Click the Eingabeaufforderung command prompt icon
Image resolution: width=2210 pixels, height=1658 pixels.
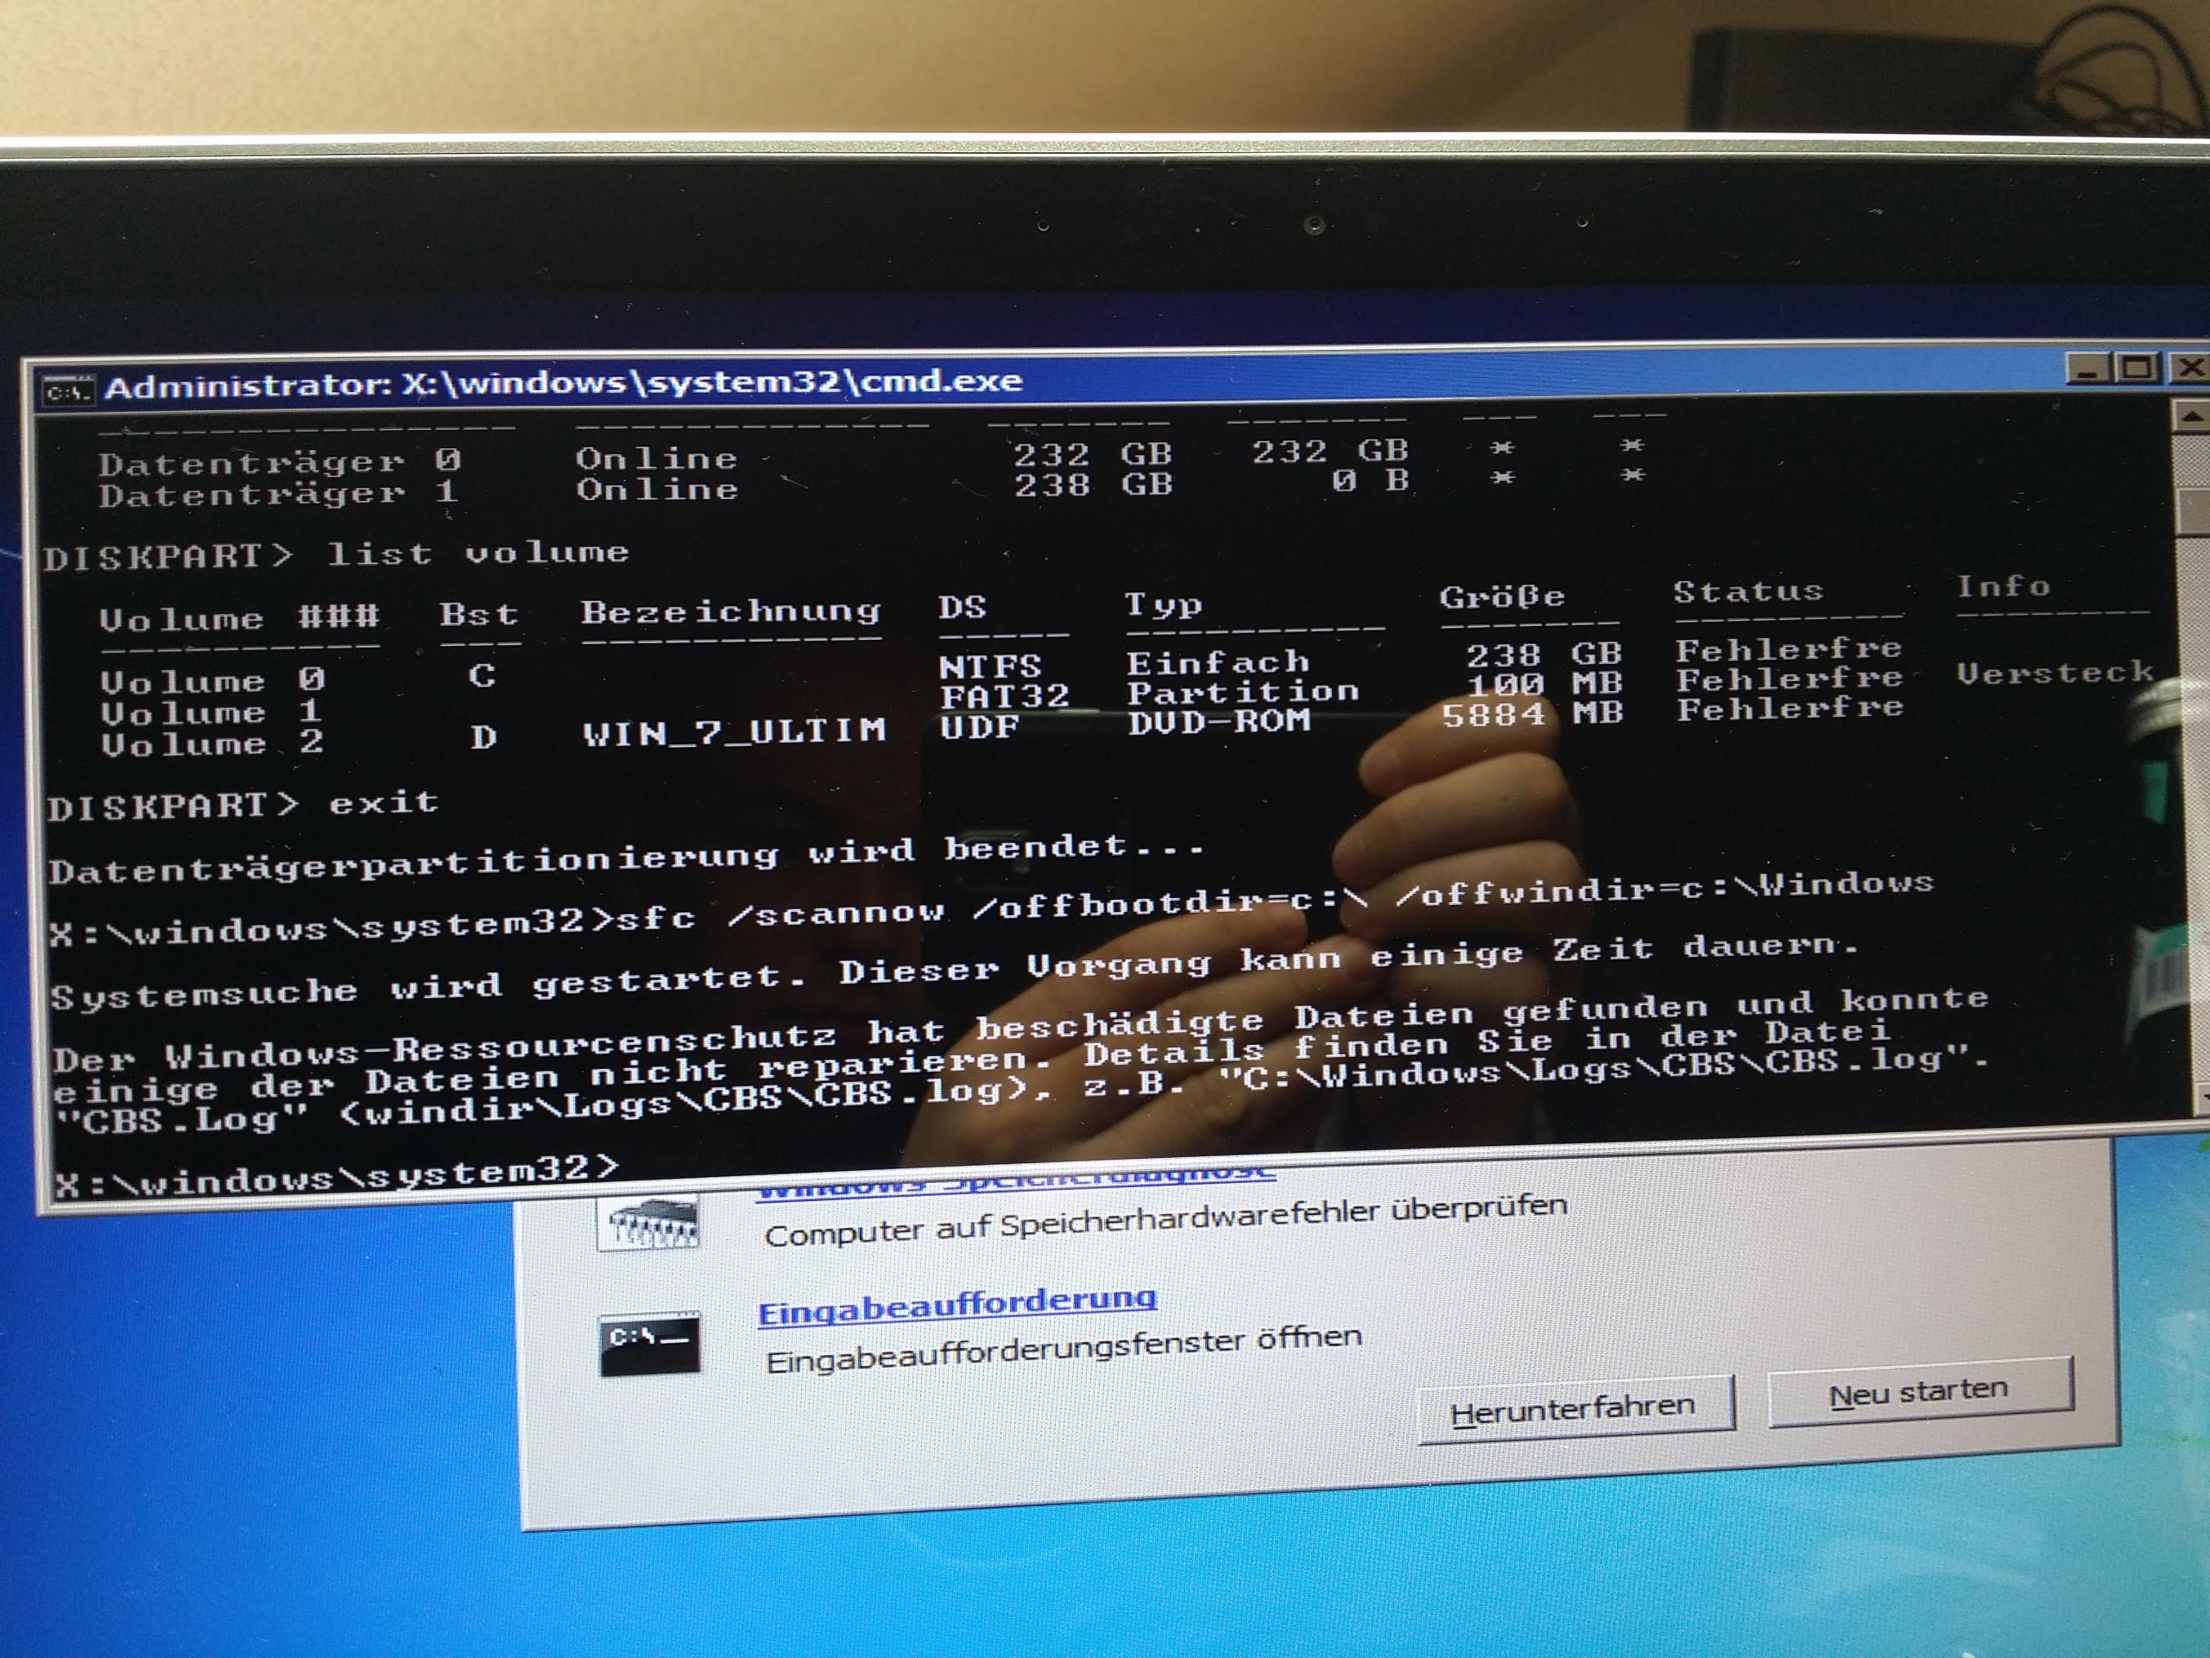(x=649, y=1345)
